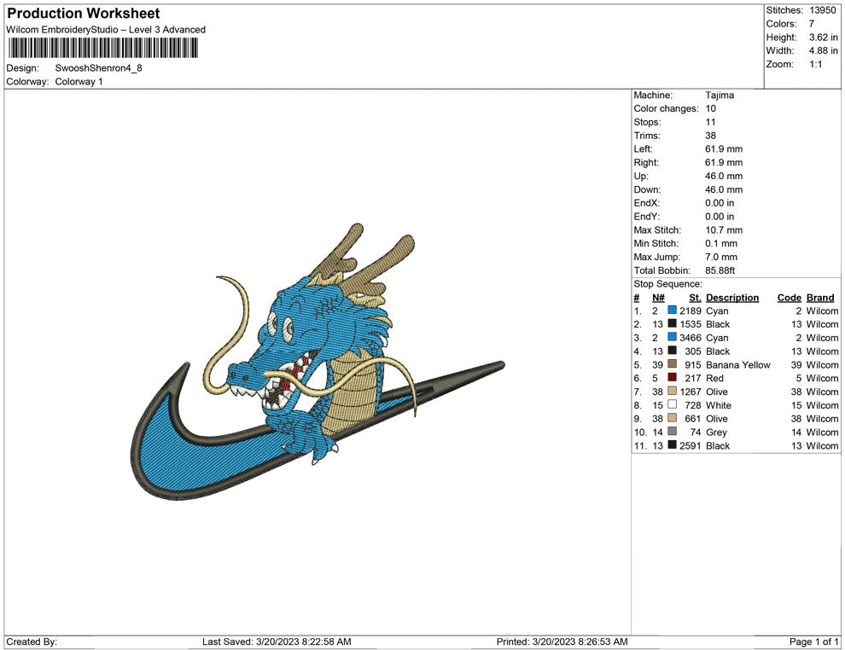Screen dimensions: 845x650
Task: Click the Cyan swatch in stop 1
Action: pos(672,310)
